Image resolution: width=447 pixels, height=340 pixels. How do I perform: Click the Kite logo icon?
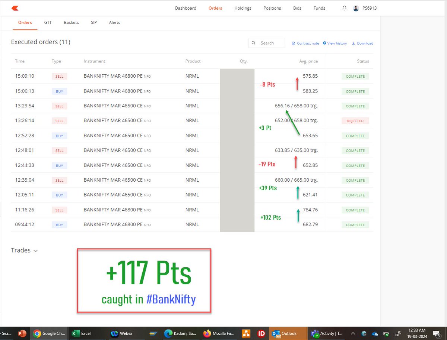tap(15, 8)
